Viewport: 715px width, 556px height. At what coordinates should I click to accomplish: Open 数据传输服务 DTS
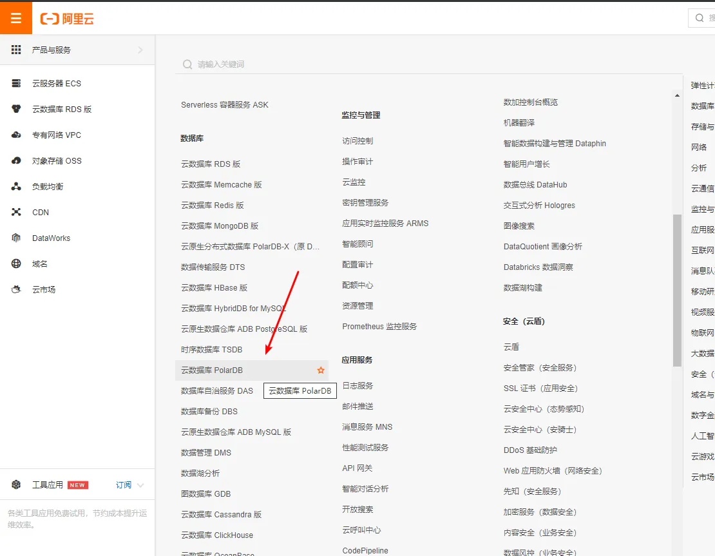[x=213, y=267]
